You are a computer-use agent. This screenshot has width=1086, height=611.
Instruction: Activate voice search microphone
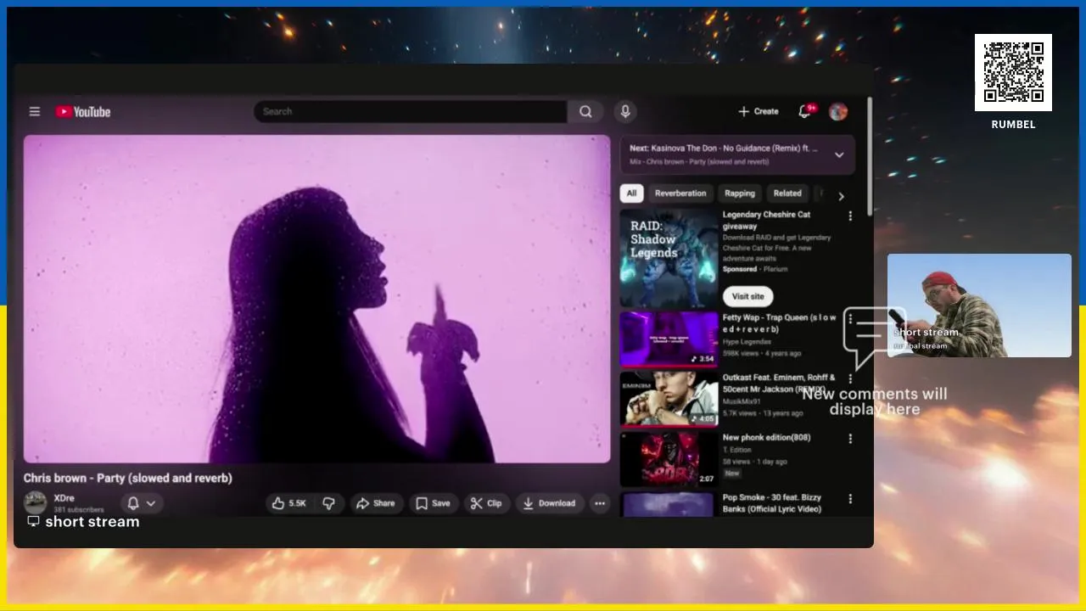click(x=625, y=111)
